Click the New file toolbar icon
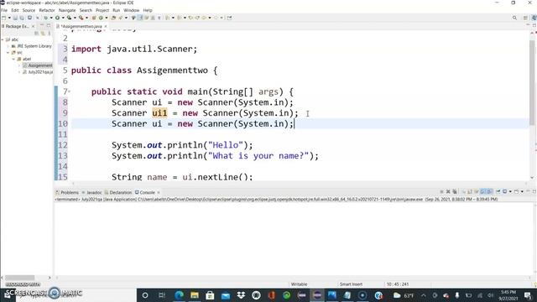 click(3, 18)
